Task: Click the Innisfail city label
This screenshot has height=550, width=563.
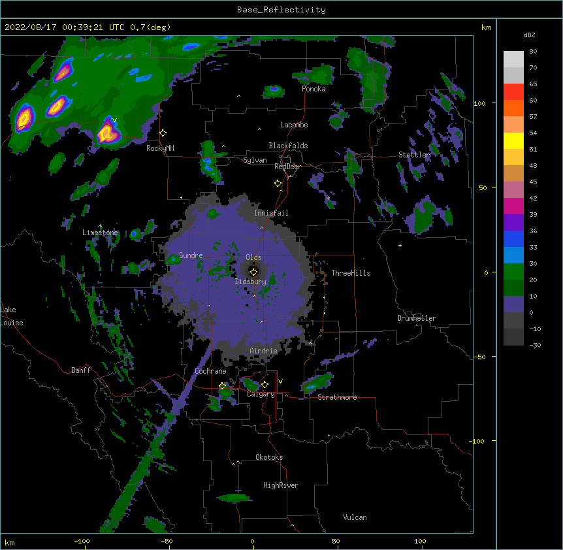Action: point(271,213)
